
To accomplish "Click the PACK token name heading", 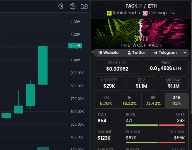I will coord(131,6).
